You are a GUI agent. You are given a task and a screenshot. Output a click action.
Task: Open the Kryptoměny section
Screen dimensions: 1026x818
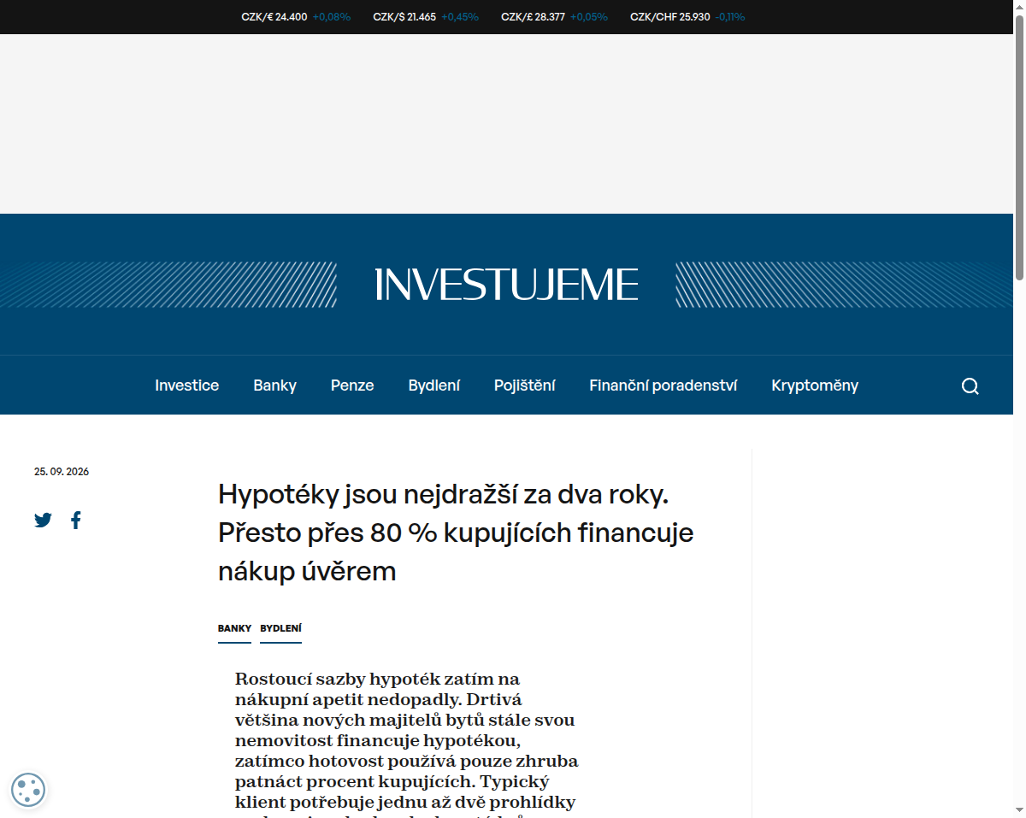(x=815, y=385)
